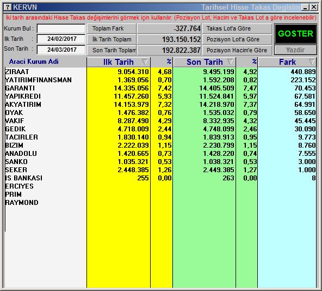Click AKYATIRIM's Ilk Tarih value 14.153.979

coord(131,104)
